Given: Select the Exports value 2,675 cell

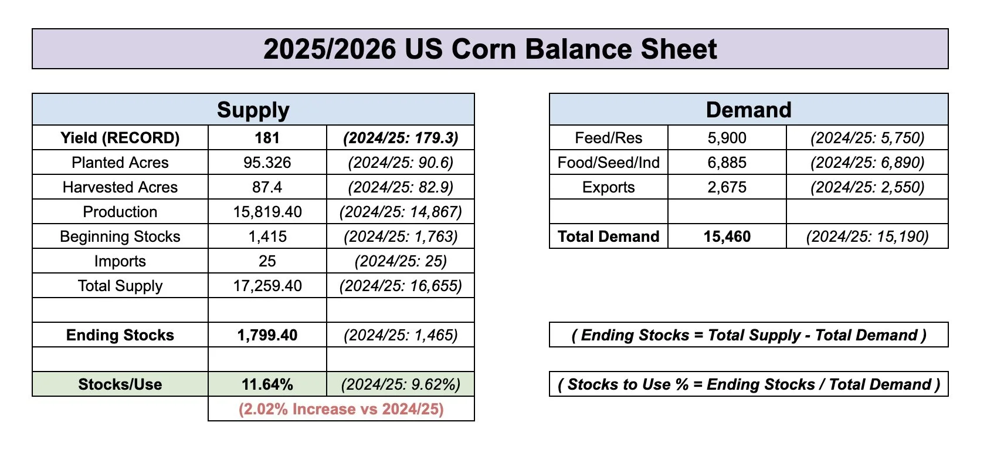Looking at the screenshot, I should click(x=727, y=187).
